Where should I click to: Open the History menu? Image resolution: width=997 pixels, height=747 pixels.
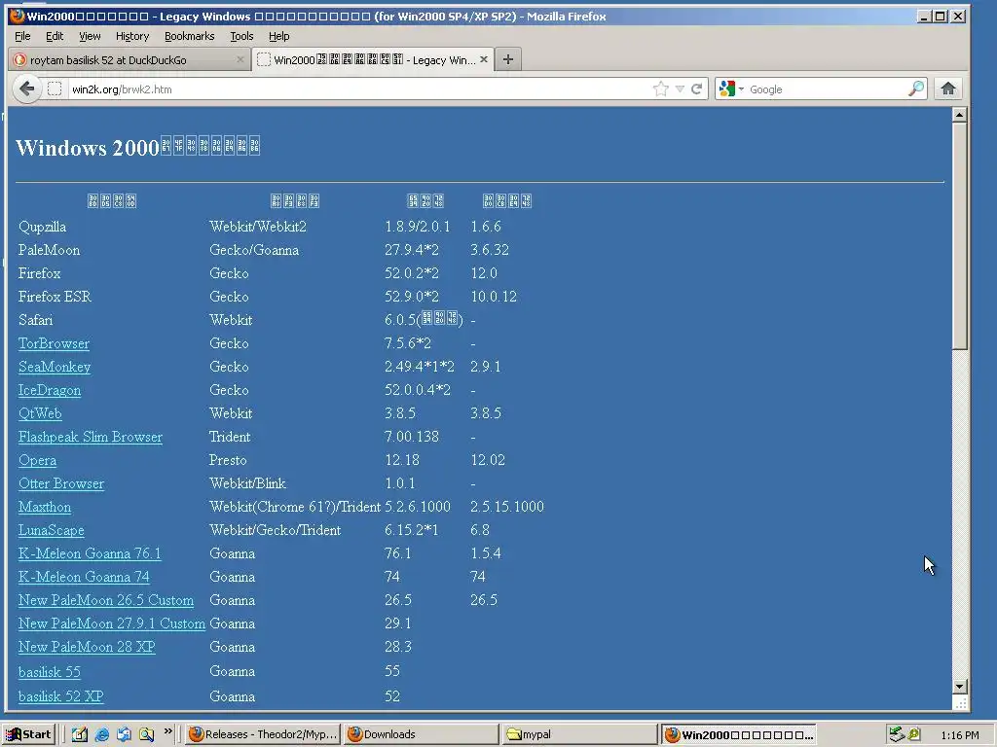(x=132, y=36)
